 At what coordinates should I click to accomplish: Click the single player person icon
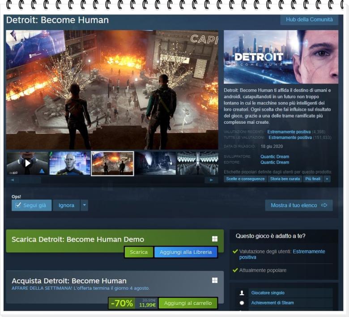pos(242,293)
